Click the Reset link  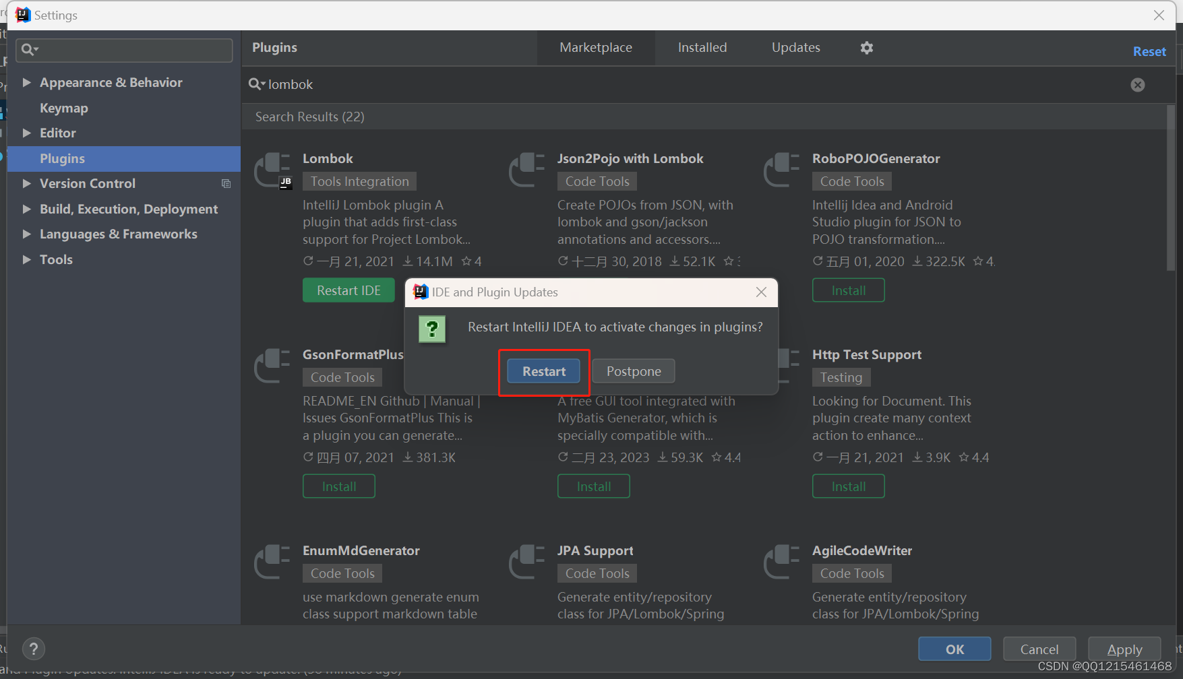[x=1149, y=52]
